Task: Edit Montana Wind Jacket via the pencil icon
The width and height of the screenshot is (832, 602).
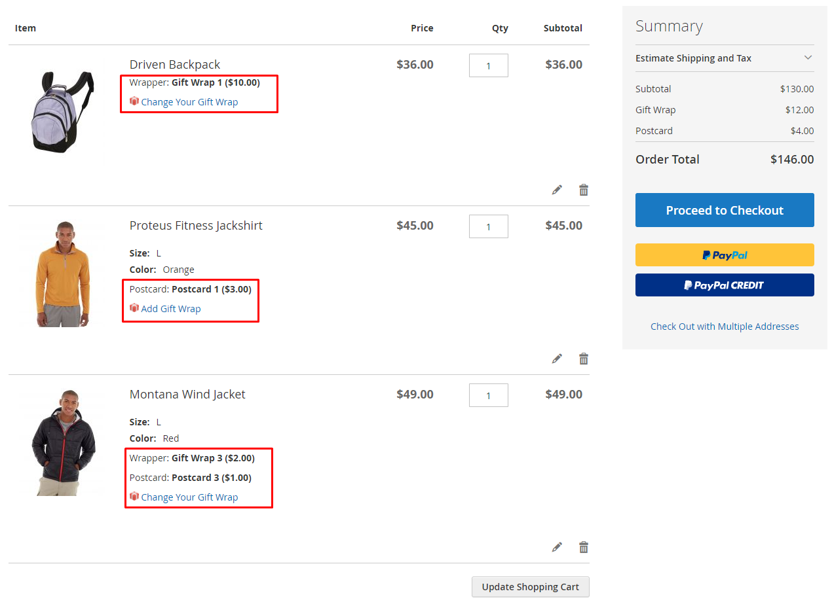Action: [557, 547]
